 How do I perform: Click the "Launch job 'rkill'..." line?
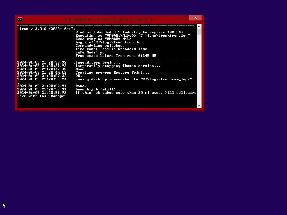(x=99, y=89)
